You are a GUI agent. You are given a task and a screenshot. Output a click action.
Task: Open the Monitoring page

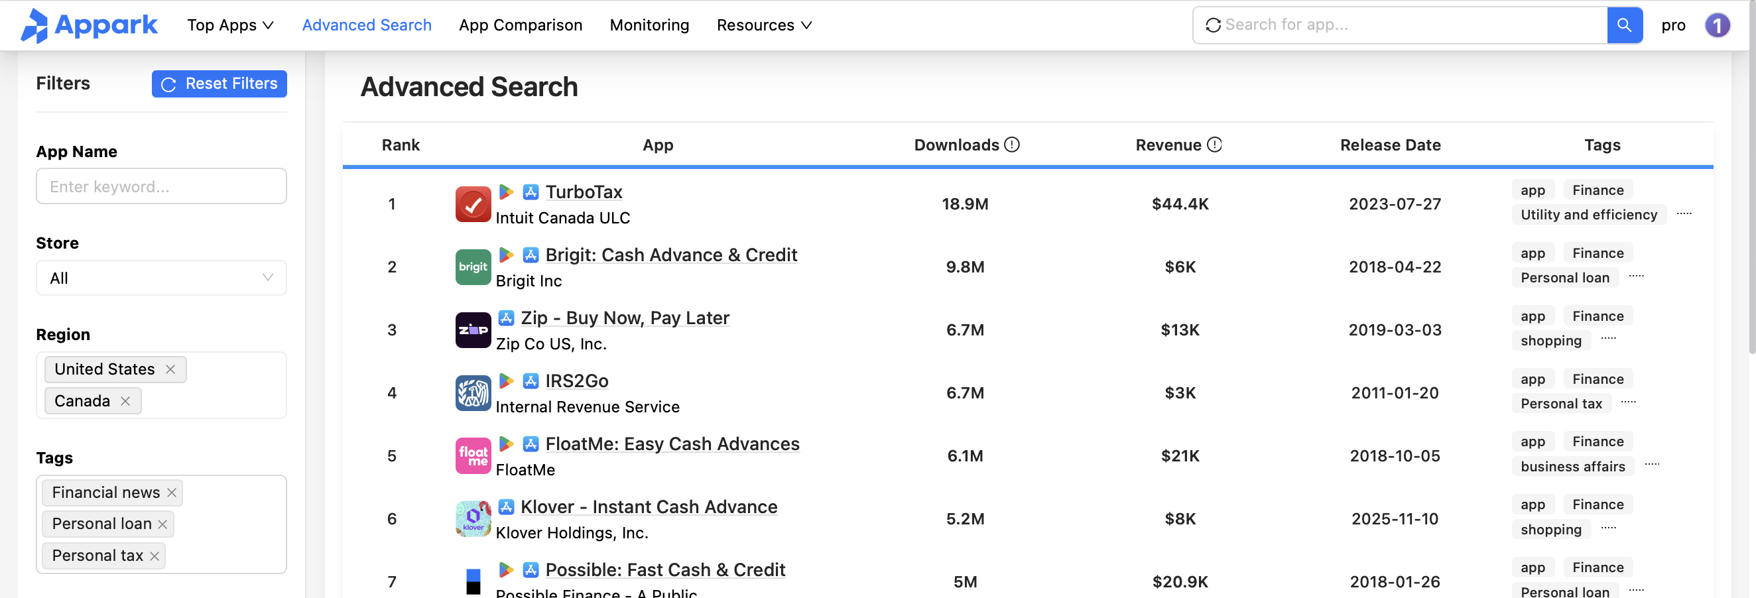[649, 25]
